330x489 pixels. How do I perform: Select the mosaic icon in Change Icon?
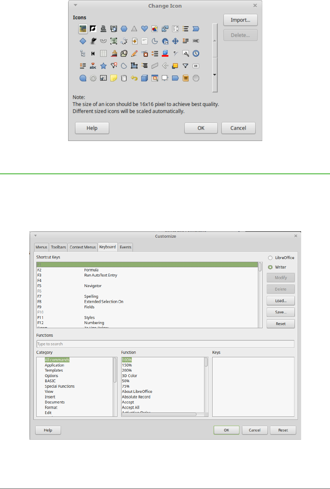point(83,29)
